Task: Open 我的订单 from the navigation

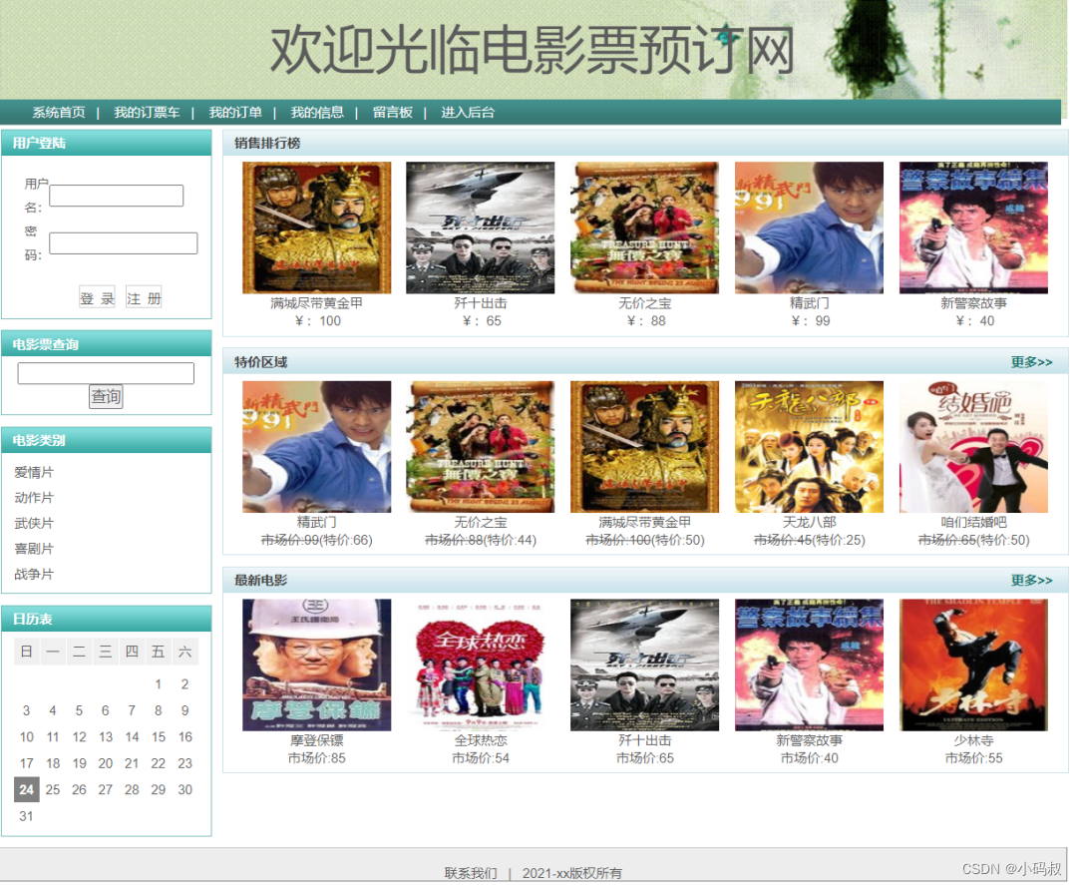Action: pyautogui.click(x=235, y=113)
